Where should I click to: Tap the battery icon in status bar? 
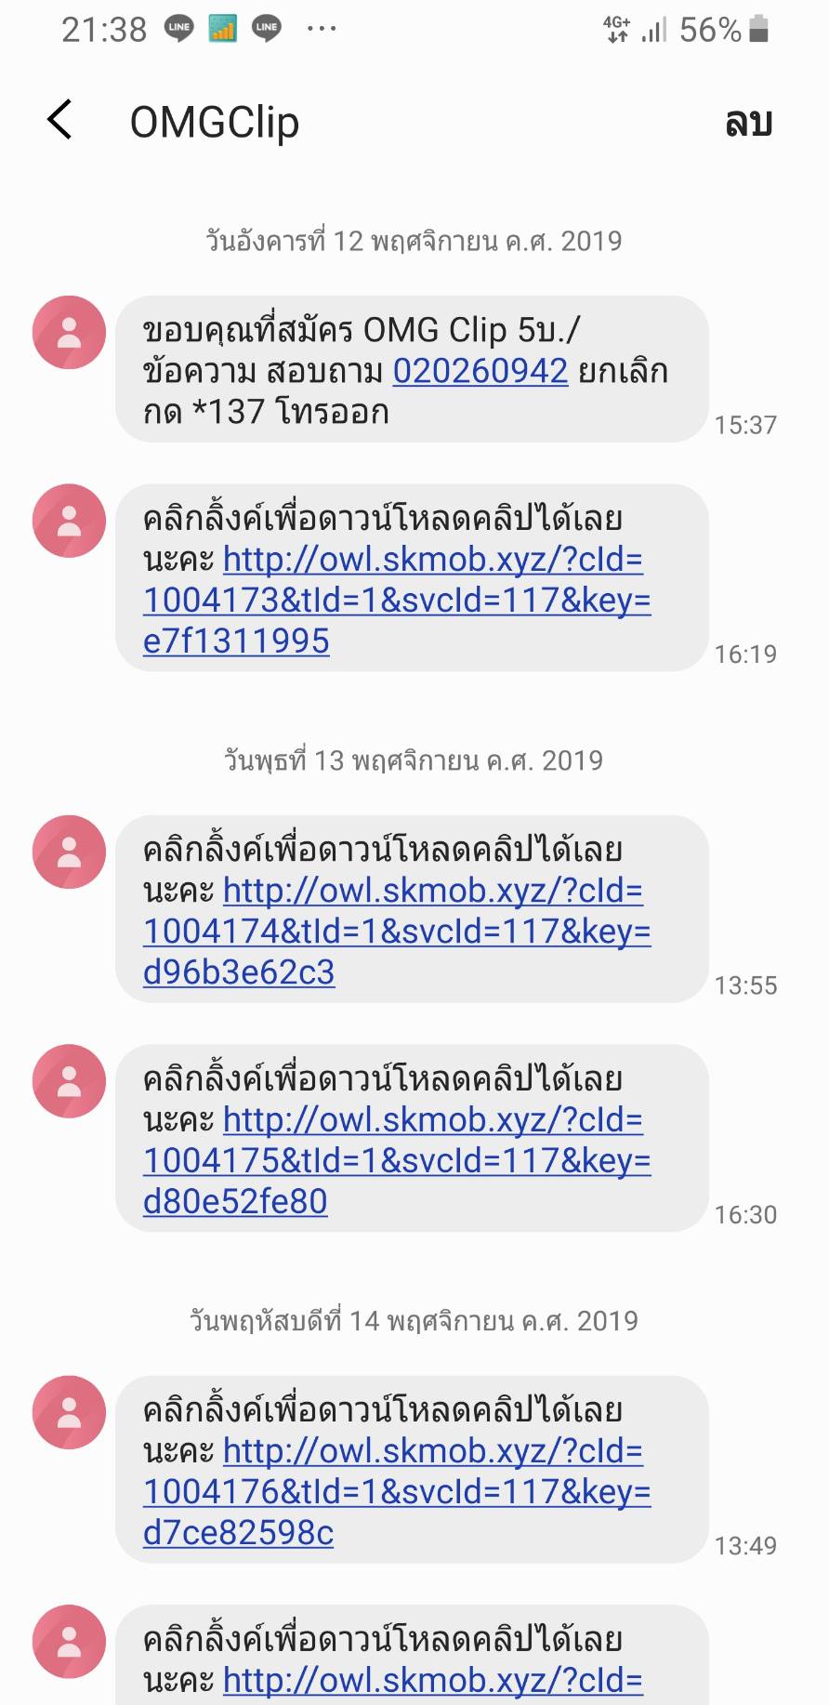click(x=758, y=30)
